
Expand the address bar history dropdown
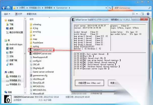pos(106,8)
